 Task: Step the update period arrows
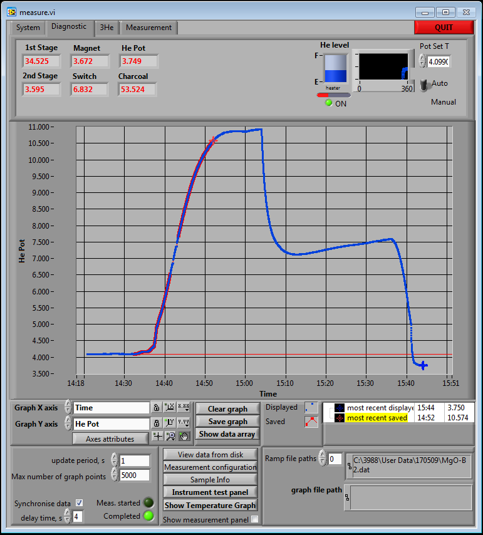[x=114, y=460]
